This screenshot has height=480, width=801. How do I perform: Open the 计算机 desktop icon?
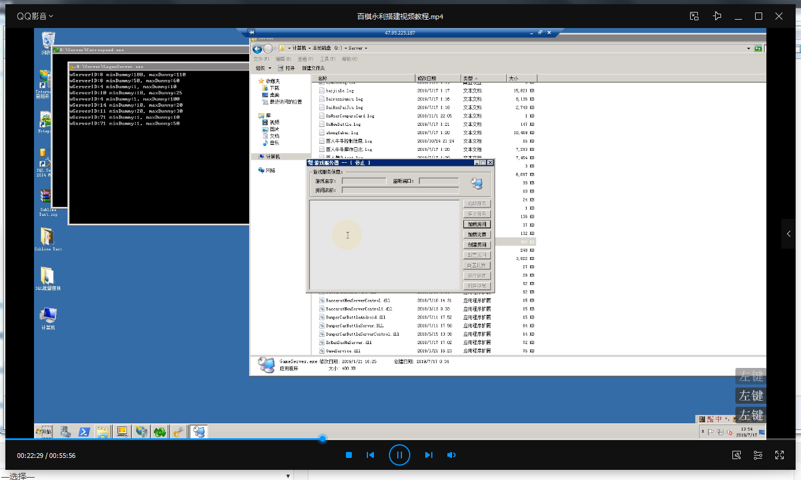[x=48, y=318]
